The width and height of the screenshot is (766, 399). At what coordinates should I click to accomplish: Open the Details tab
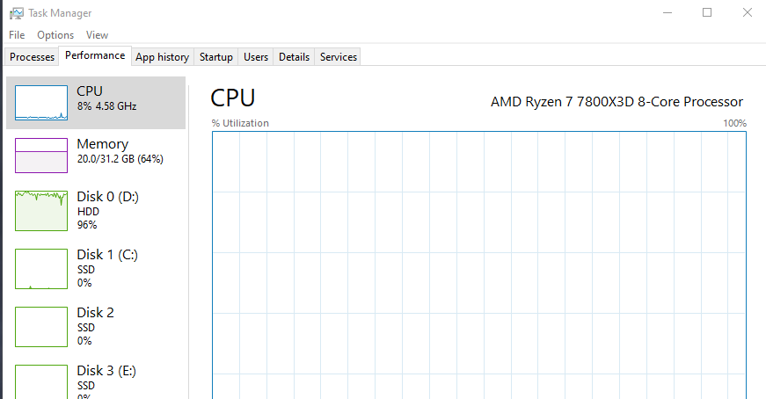[x=294, y=56]
